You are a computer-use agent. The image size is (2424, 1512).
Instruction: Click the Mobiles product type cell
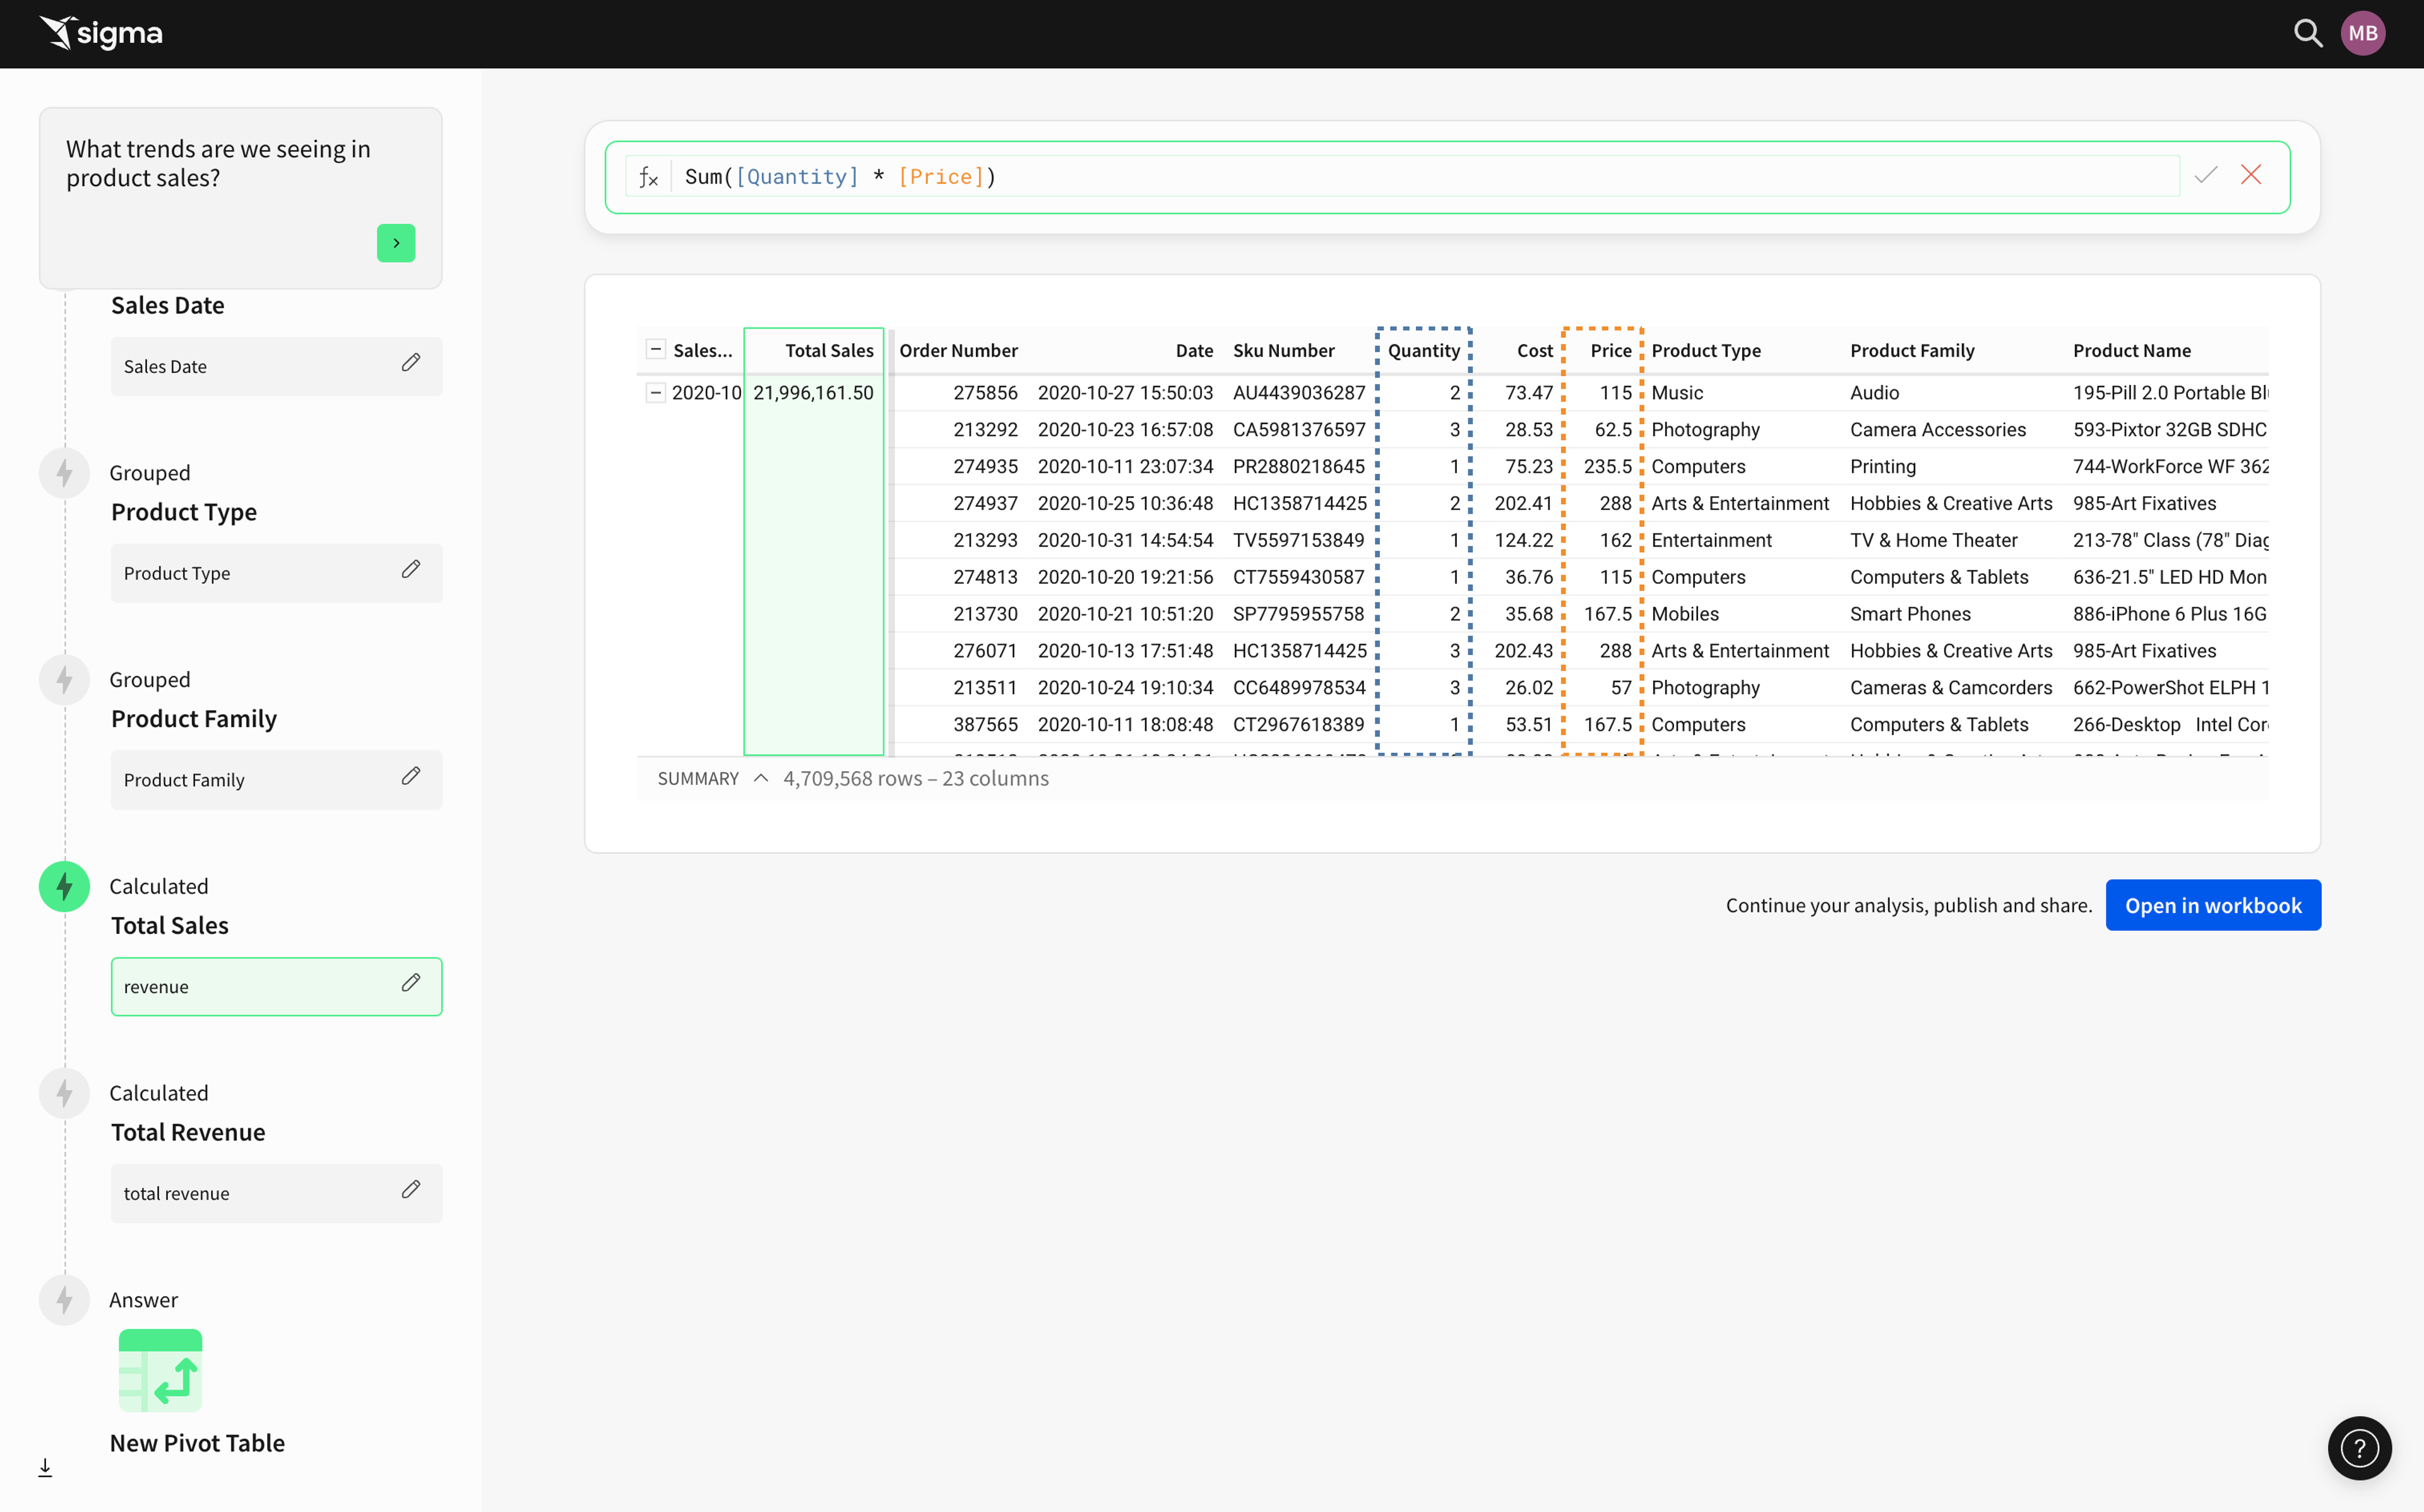(1685, 614)
